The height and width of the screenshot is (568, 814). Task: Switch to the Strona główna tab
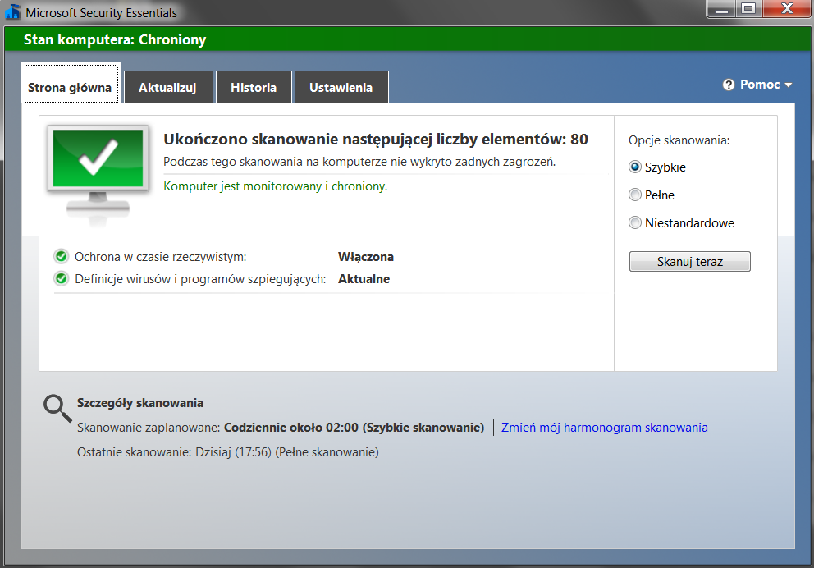[x=71, y=83]
